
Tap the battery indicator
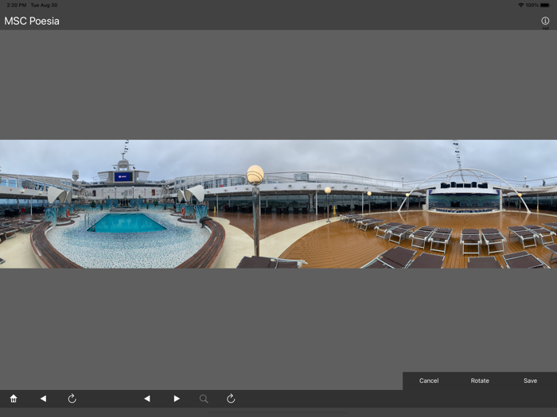pos(545,5)
